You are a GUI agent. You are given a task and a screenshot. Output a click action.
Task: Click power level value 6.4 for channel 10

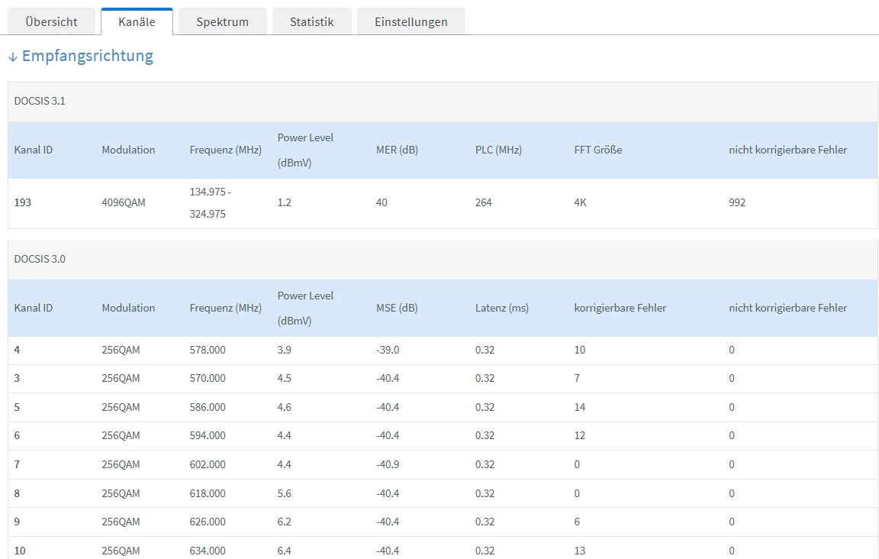point(285,551)
